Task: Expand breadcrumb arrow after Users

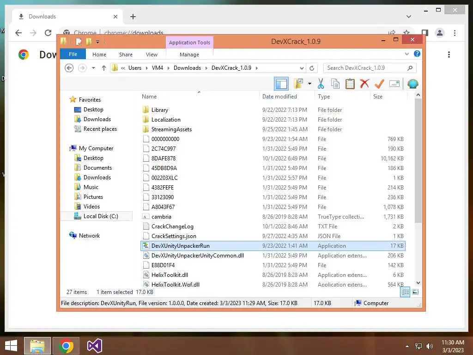Action: click(x=147, y=68)
